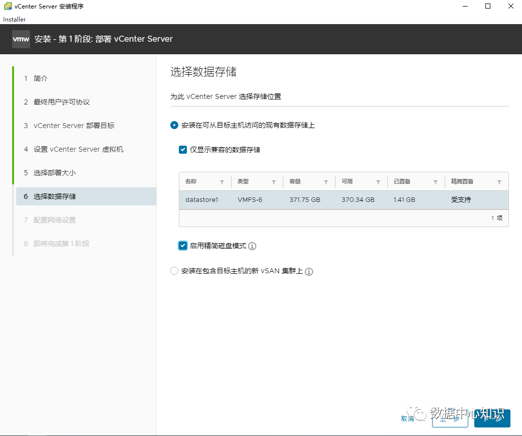Click the 1 项 item count
Viewport: 522px width, 436px height.
[x=497, y=218]
